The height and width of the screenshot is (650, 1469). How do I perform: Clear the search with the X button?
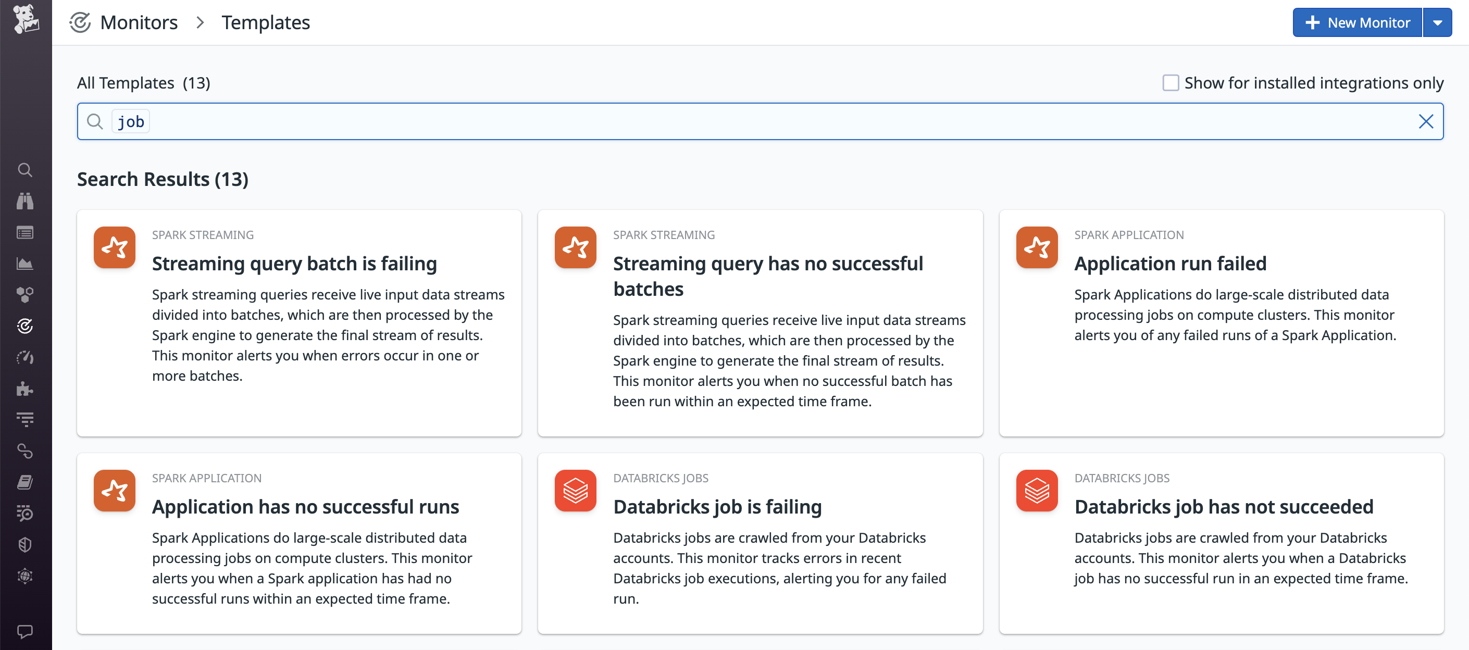[1426, 121]
